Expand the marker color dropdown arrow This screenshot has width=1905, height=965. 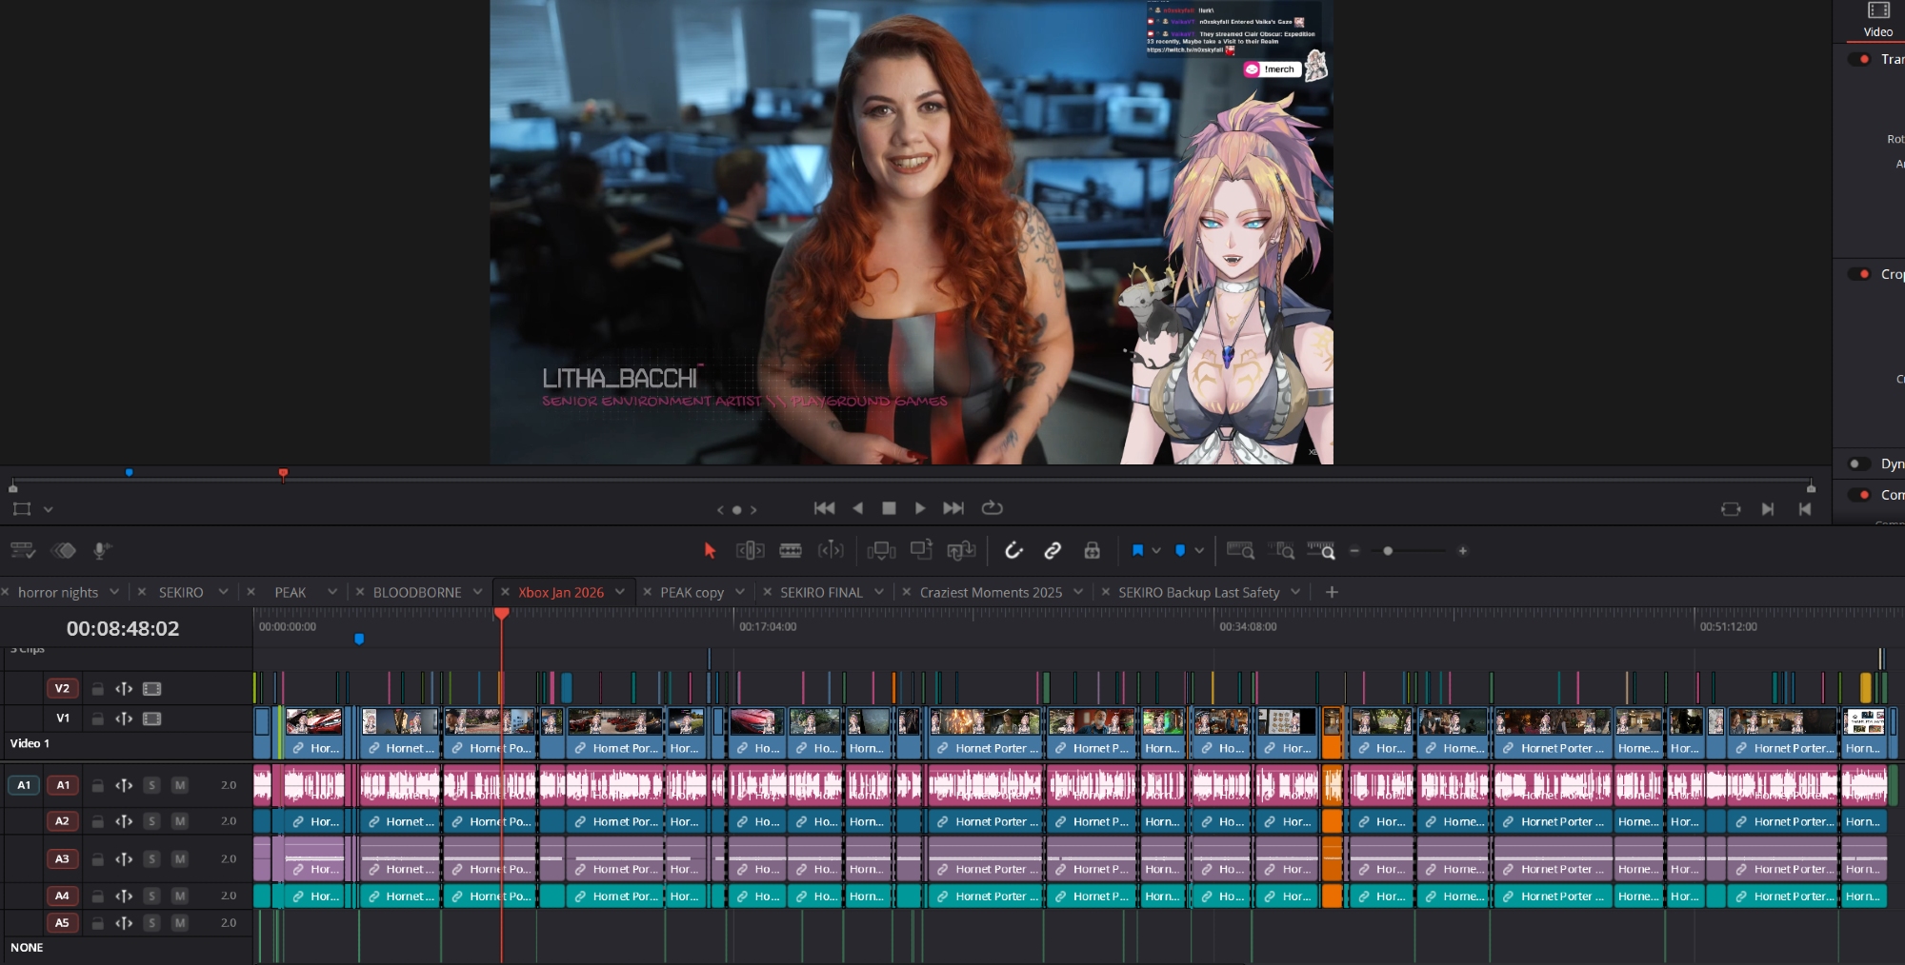pyautogui.click(x=1199, y=550)
